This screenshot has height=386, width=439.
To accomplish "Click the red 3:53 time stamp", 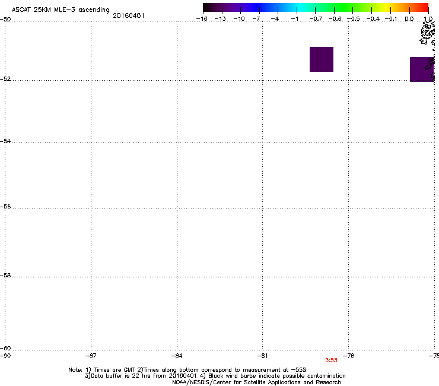I will click(x=331, y=360).
